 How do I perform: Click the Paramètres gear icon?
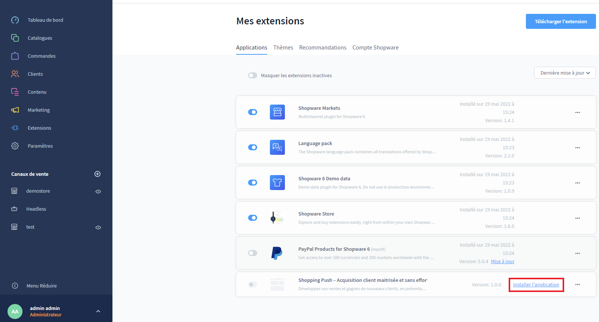(x=15, y=146)
